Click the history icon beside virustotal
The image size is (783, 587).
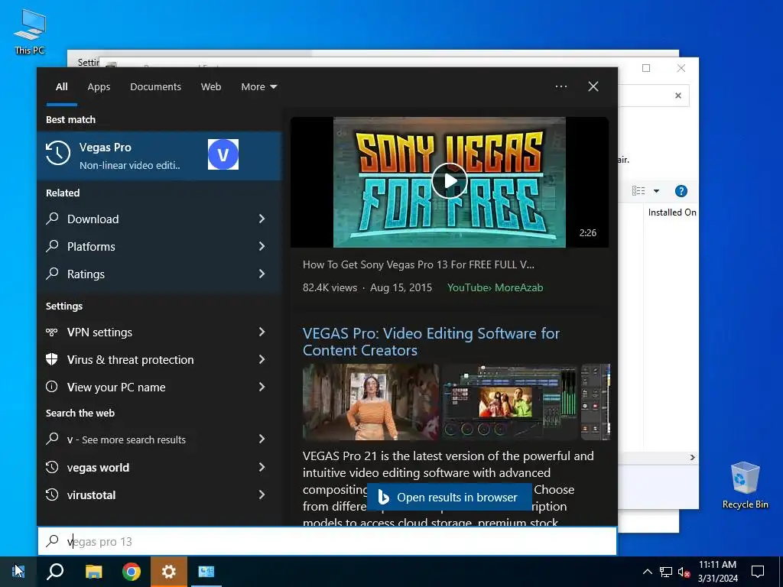tap(52, 495)
